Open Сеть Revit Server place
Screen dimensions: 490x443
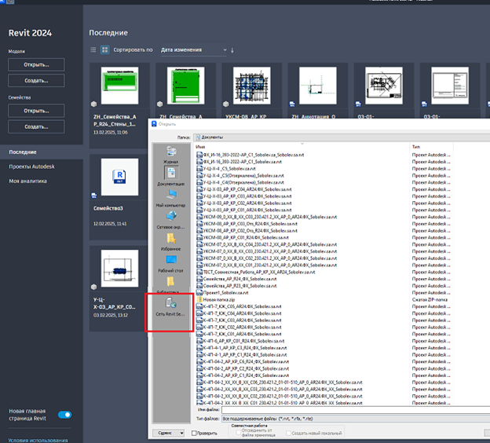pos(170,306)
